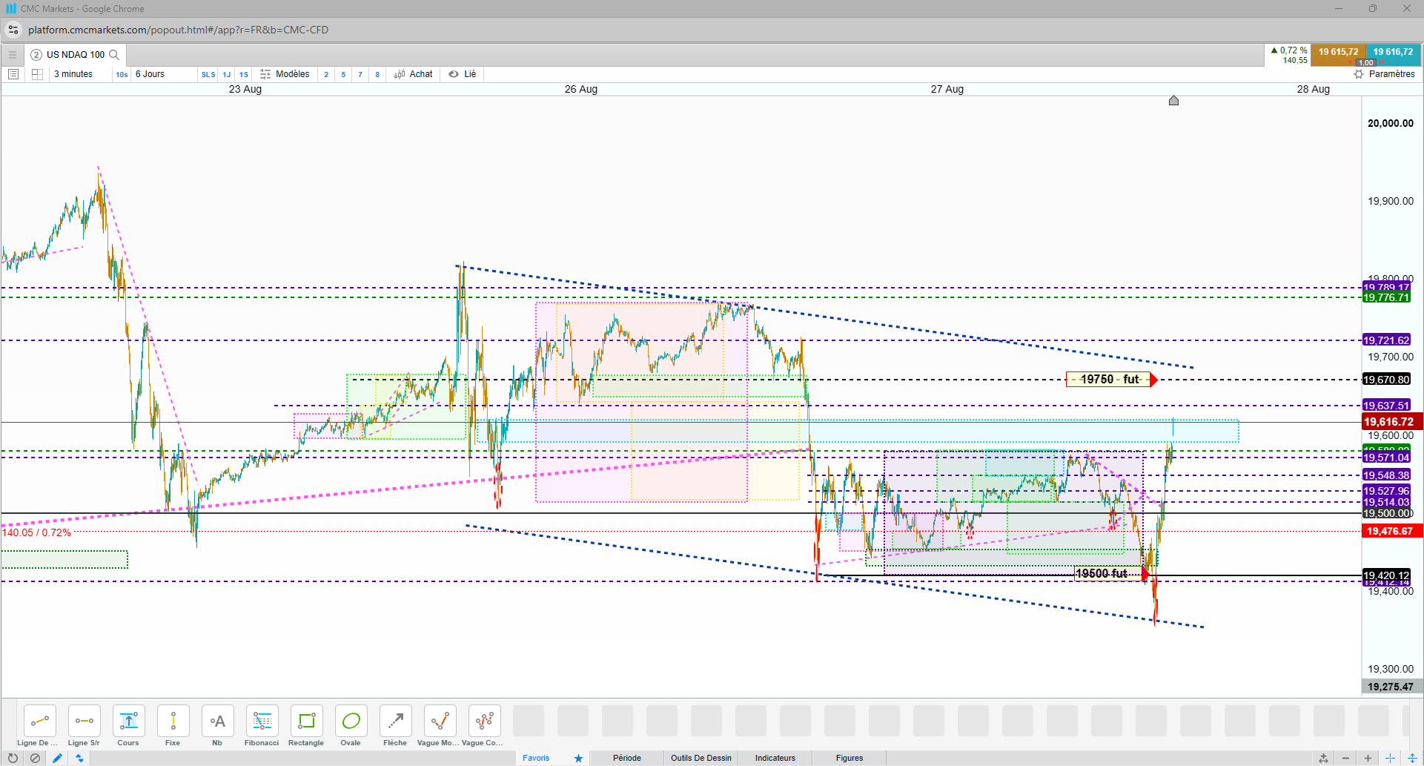Viewport: 1424px width, 766px height.
Task: Click the undo circular arrow icon
Action: coord(13,758)
